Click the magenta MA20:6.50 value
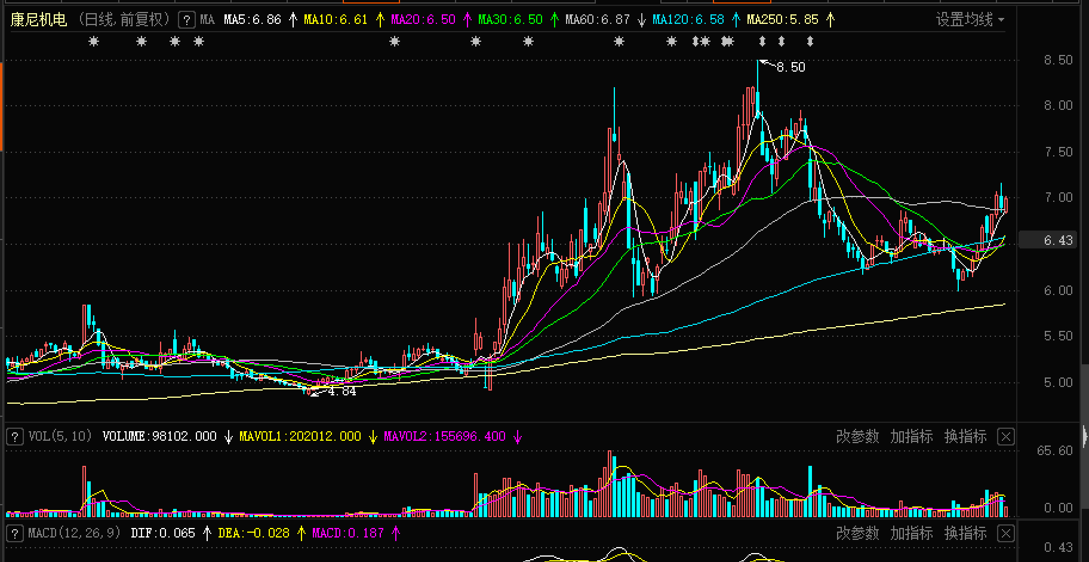Image resolution: width=1089 pixels, height=562 pixels. (423, 20)
